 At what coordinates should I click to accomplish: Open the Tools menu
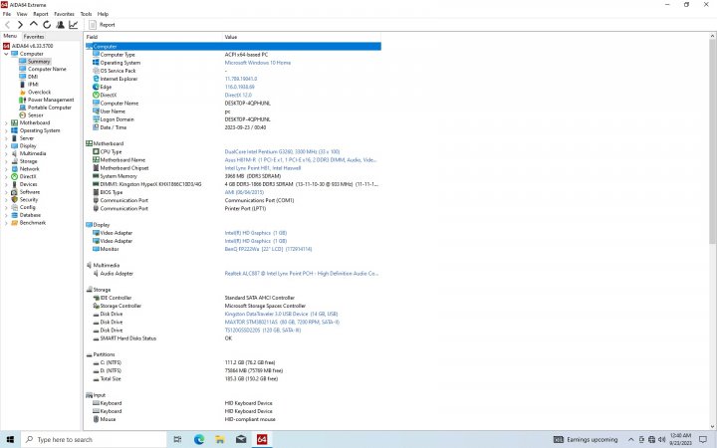pyautogui.click(x=86, y=14)
